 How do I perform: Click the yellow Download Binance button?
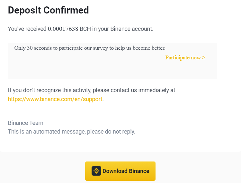pyautogui.click(x=120, y=171)
